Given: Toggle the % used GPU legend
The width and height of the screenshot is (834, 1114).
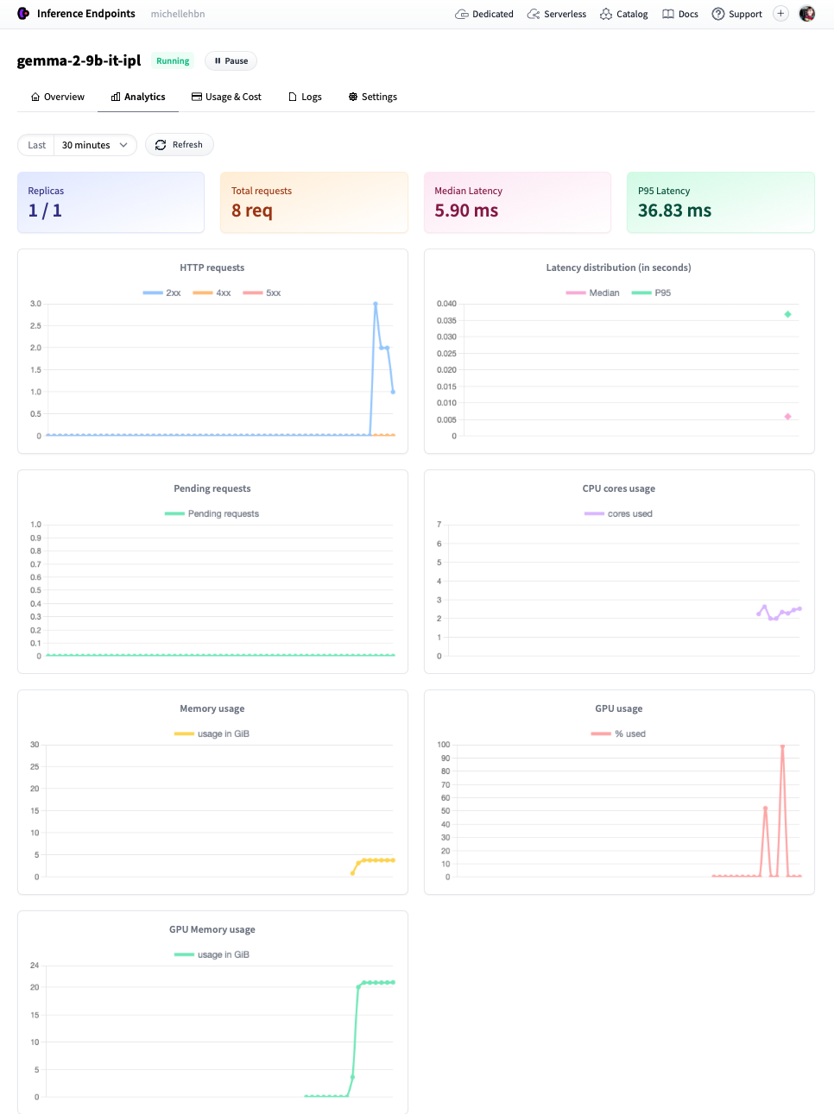Looking at the screenshot, I should click(618, 734).
